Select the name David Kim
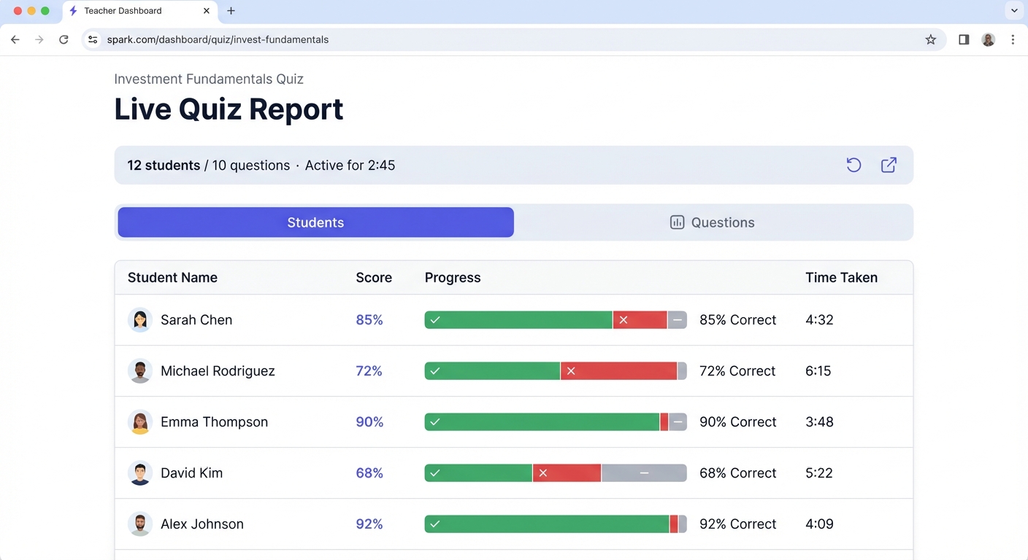The width and height of the screenshot is (1028, 560). tap(191, 473)
